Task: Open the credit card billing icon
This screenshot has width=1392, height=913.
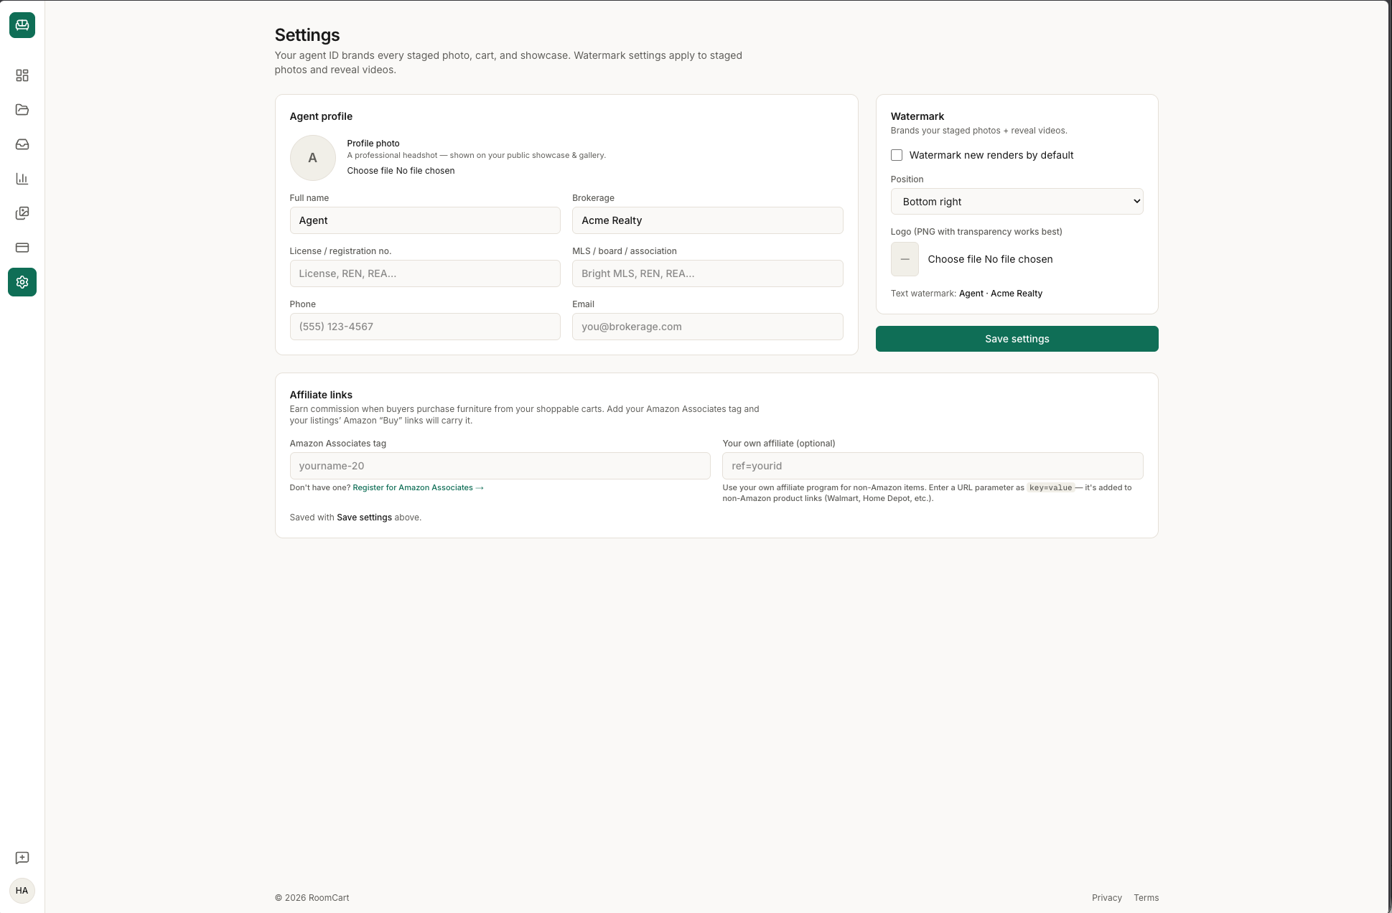Action: click(22, 248)
